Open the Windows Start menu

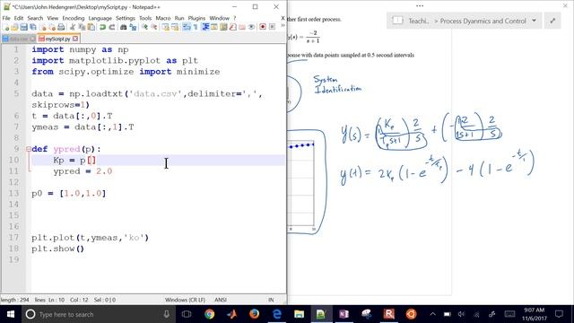(x=11, y=314)
